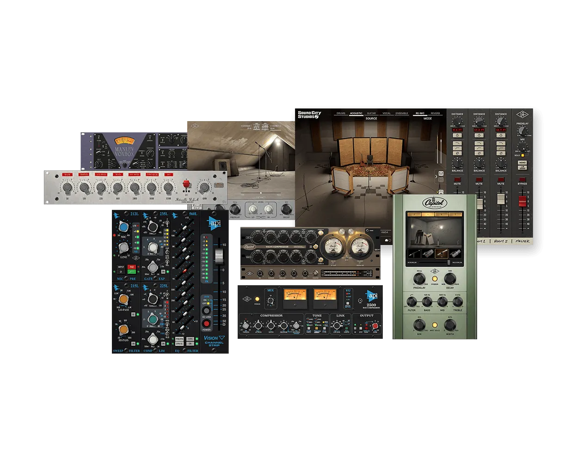The image size is (577, 453).
Task: Toggle the API 2500 yellow POWER lamp
Action: 257,299
